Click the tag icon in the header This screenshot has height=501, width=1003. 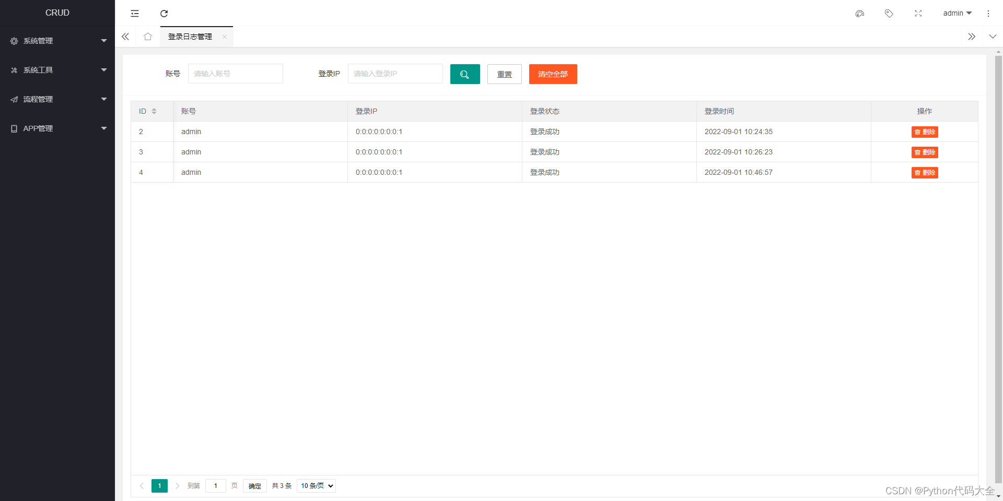[x=889, y=14]
